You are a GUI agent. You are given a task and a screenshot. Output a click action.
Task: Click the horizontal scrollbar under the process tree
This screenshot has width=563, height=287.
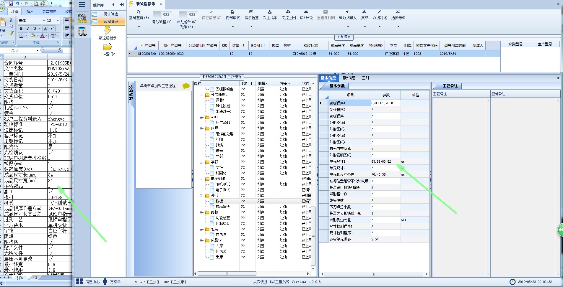tap(227, 274)
